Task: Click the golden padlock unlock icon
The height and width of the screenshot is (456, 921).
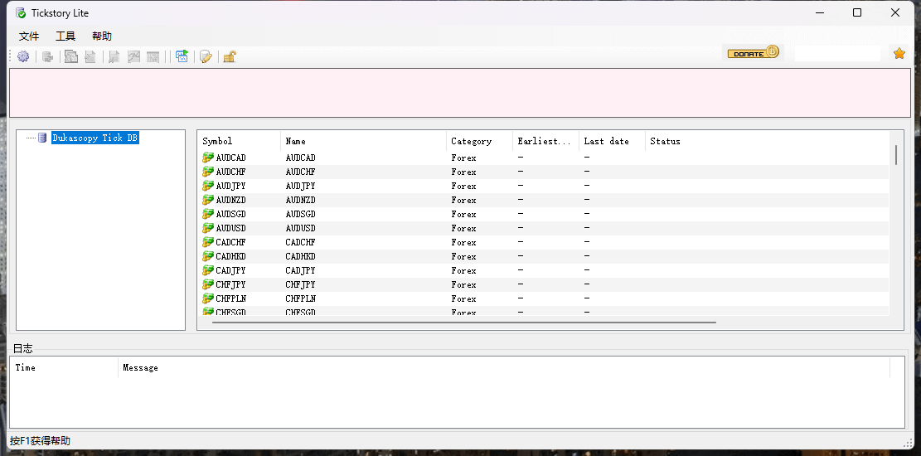Action: click(x=230, y=56)
